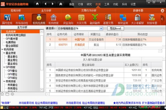Click the sidebar tree scroll-down arrow
The image size is (166, 110).
[42, 90]
